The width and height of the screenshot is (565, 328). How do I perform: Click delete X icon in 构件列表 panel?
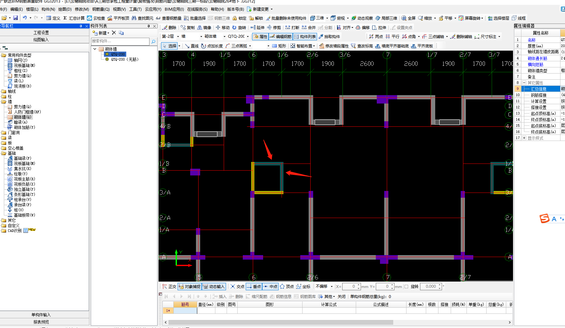(x=114, y=33)
